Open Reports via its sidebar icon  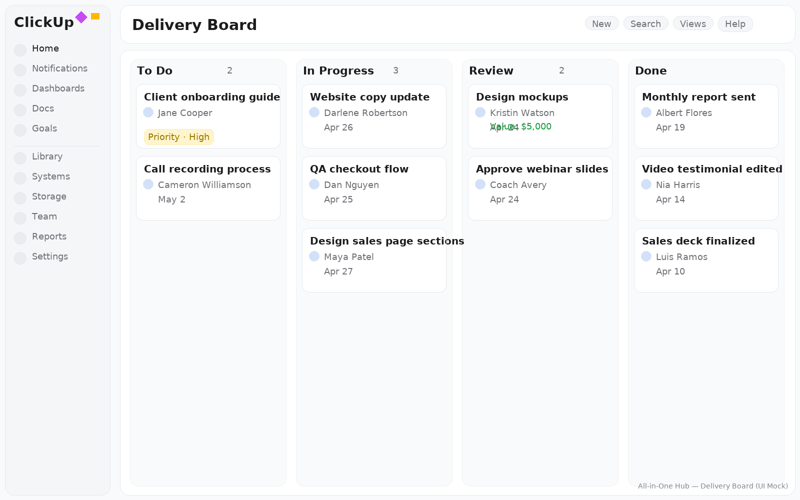pos(20,238)
